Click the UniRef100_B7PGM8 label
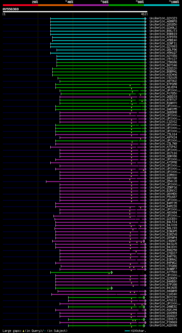Image resolution: width=182 pixels, height=333 pixels. pyautogui.click(x=163, y=84)
